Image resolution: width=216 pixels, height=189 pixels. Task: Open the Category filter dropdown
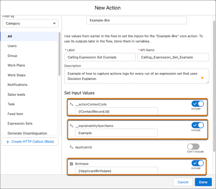(x=30, y=23)
